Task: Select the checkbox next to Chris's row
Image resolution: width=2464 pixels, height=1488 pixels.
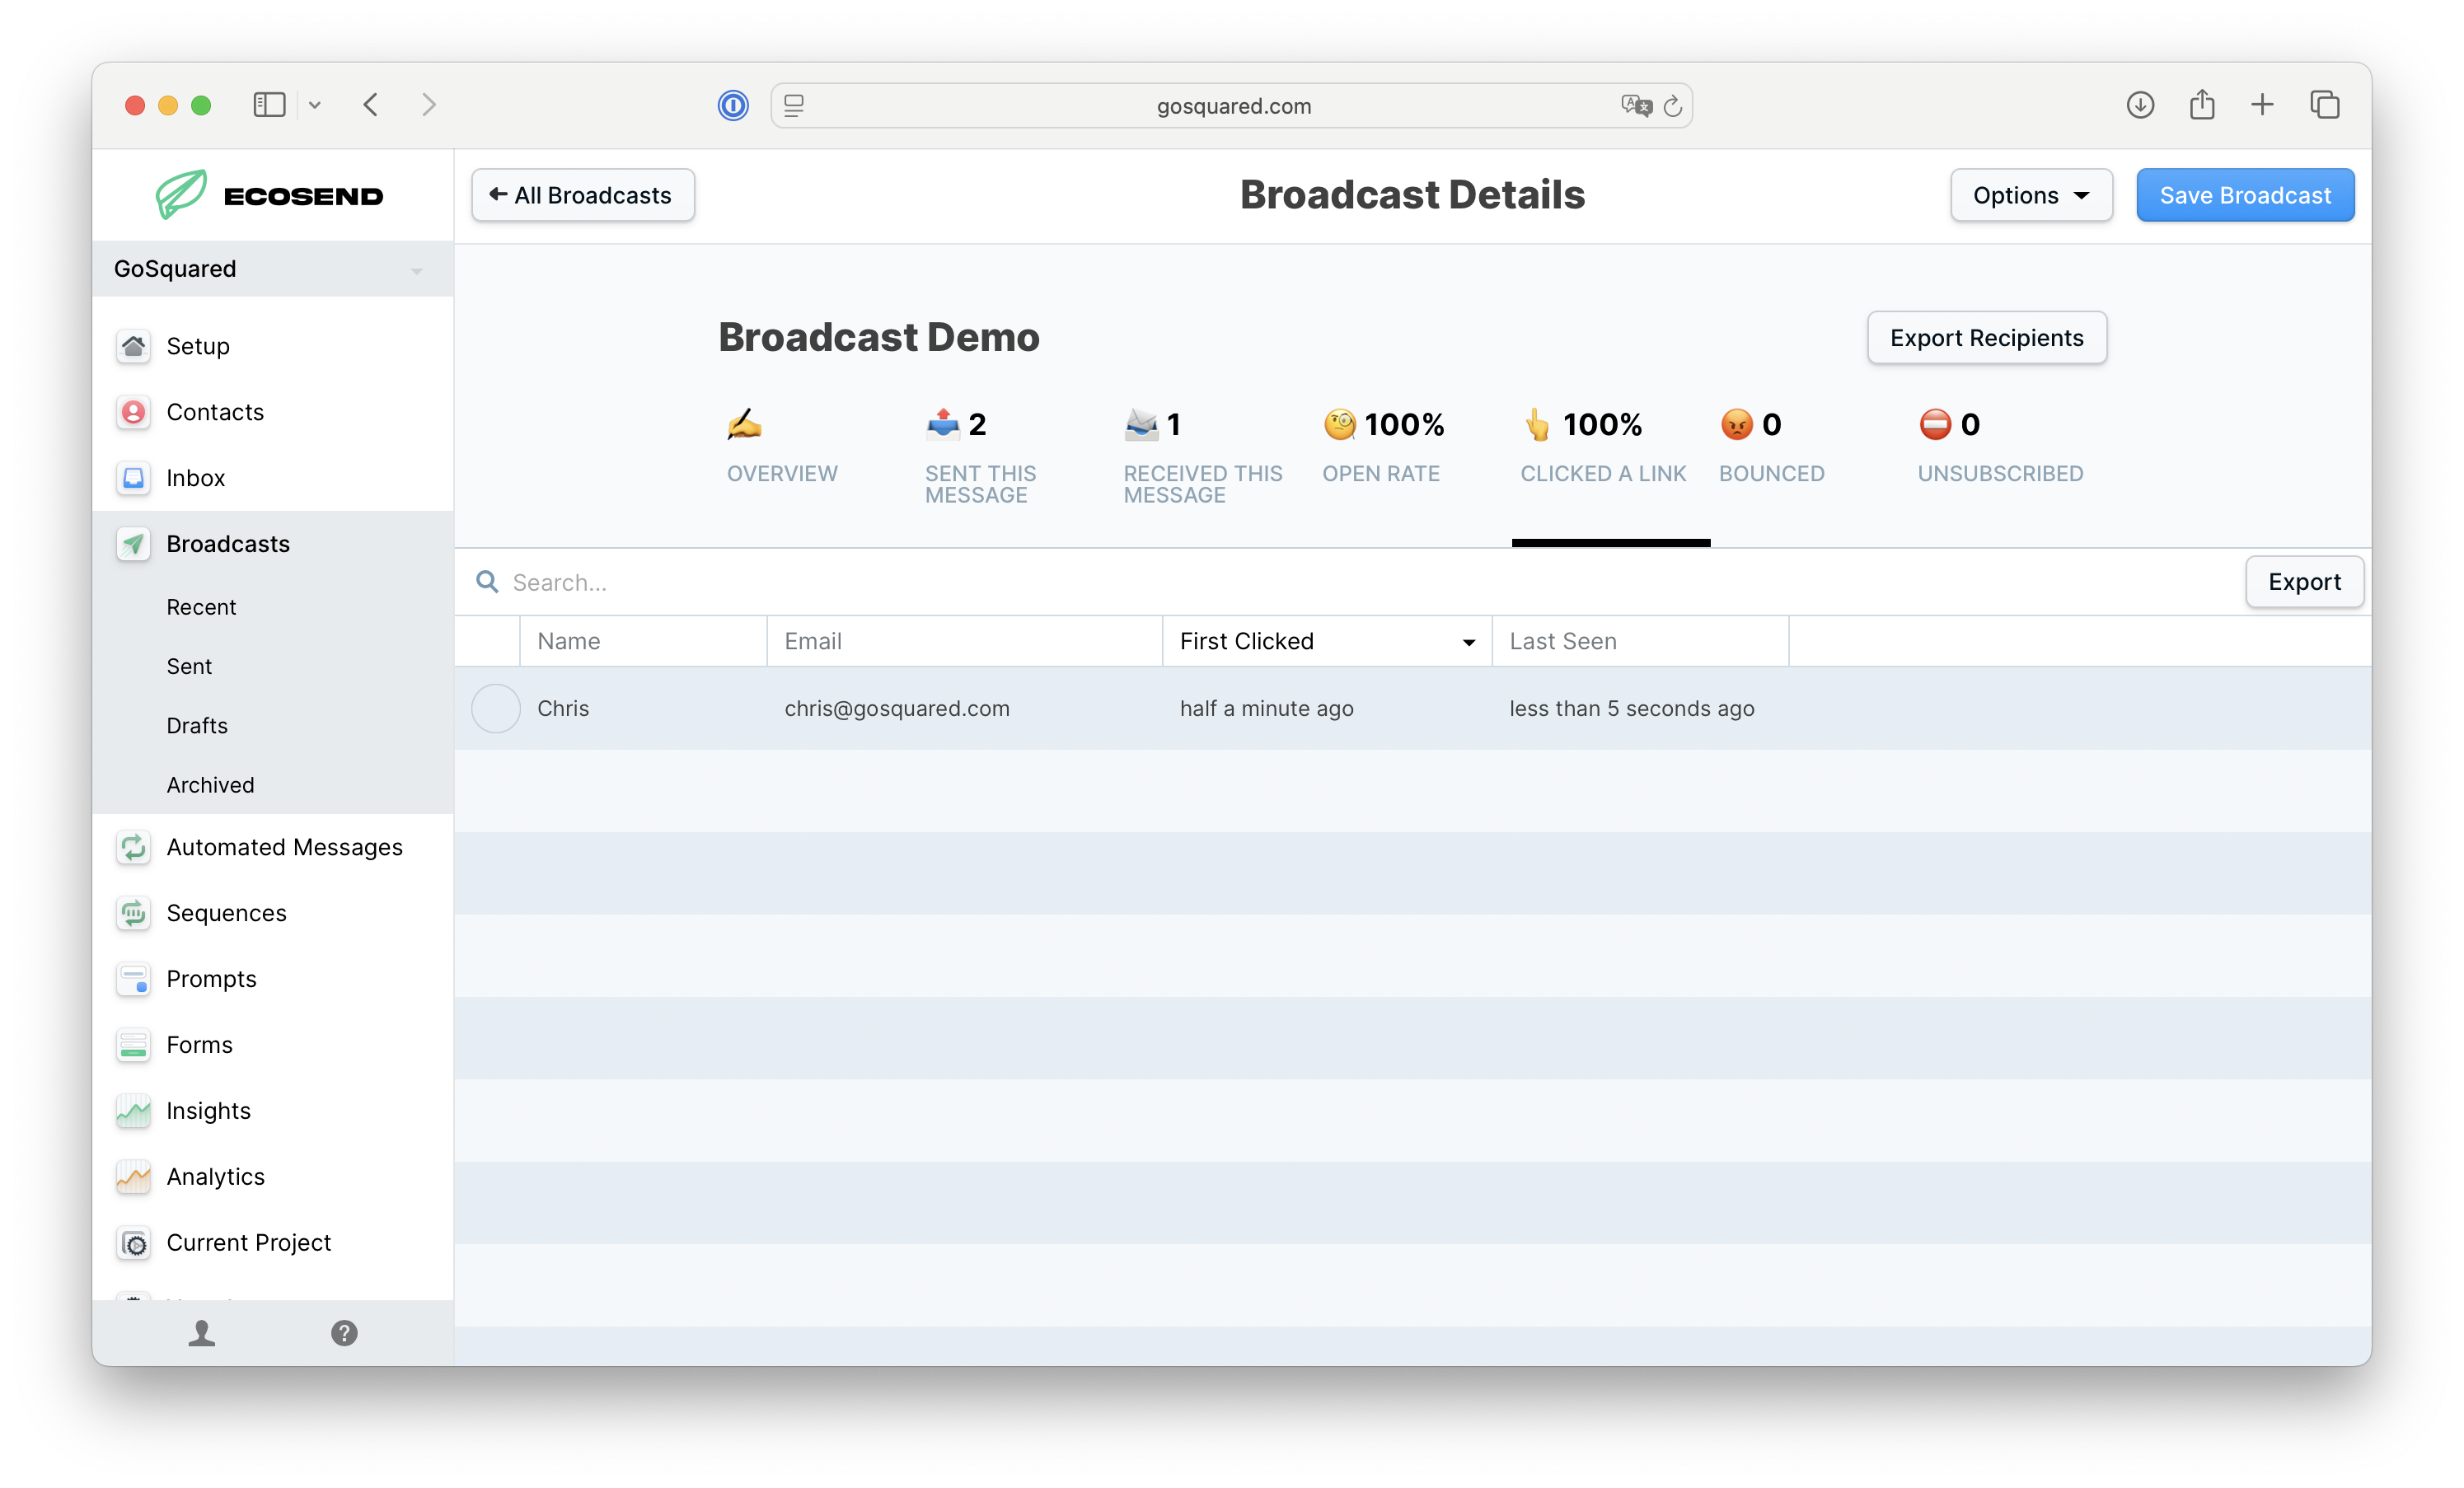Action: click(495, 708)
